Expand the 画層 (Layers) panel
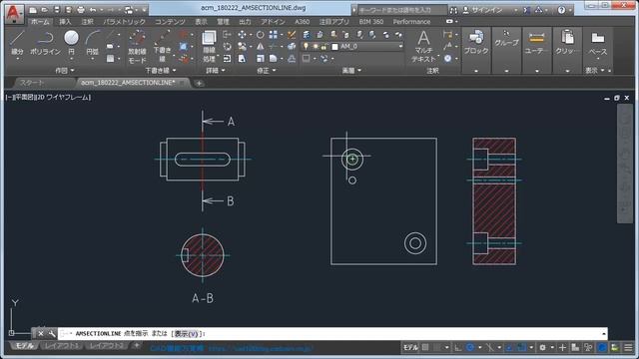639x359 pixels. pos(351,71)
